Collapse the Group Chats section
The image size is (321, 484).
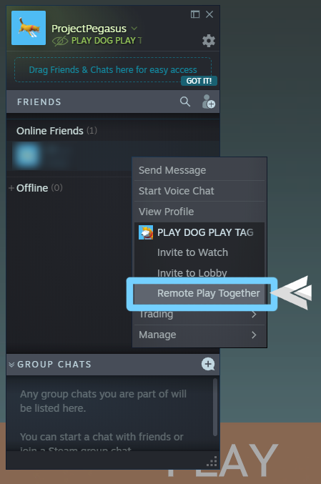coord(11,365)
